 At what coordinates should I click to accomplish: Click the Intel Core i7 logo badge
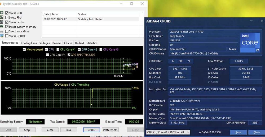click(250, 43)
